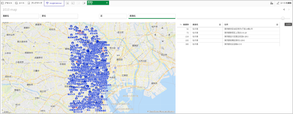
Task: Click the smart search selection icon
Action: [68, 3]
